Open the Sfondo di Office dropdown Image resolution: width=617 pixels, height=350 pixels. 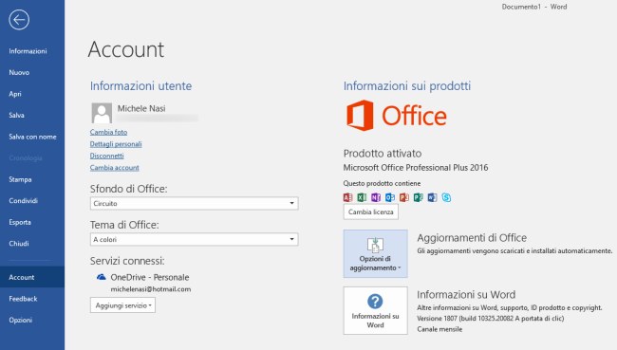coord(194,203)
